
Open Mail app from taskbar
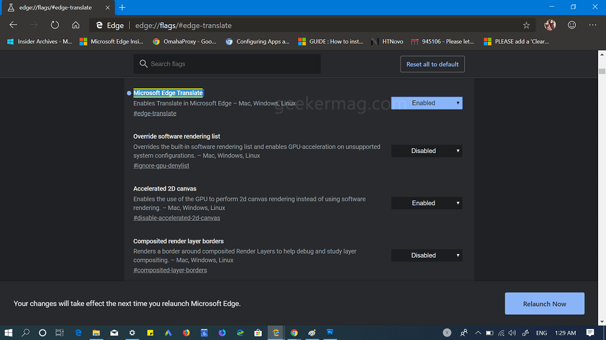click(114, 333)
